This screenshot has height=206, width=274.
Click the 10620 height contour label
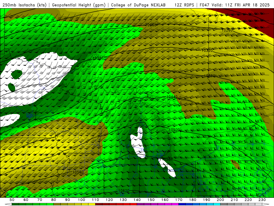click(x=124, y=191)
